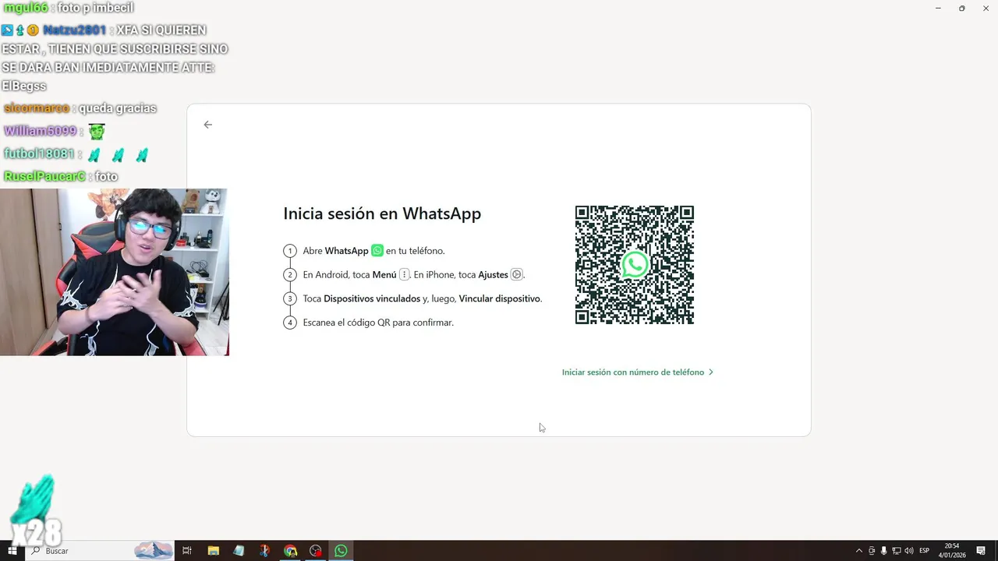Click username Natzu2801 in chat overlay
This screenshot has height=561, width=998.
click(75, 30)
